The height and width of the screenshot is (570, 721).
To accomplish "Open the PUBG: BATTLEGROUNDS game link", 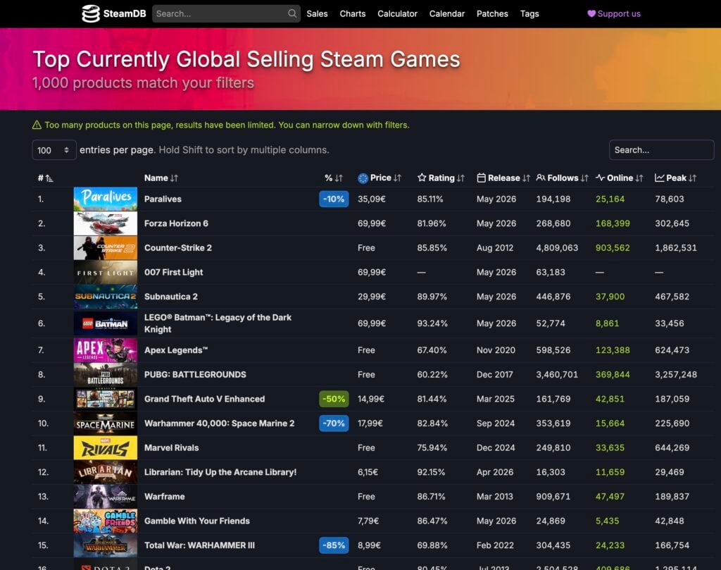I will pyautogui.click(x=195, y=374).
